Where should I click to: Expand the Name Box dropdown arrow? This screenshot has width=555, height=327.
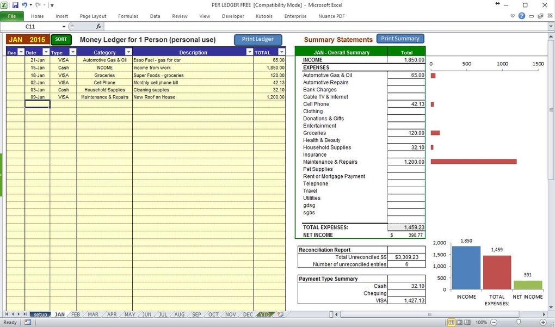click(64, 27)
